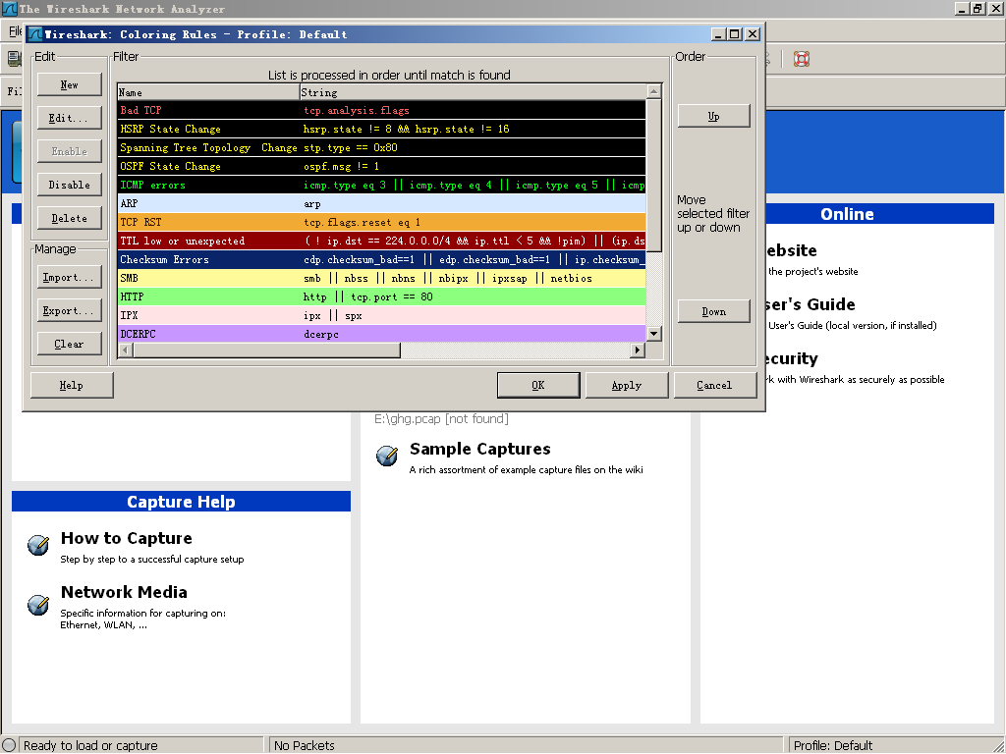Move selected filter Down in order
This screenshot has width=1006, height=754.
pyautogui.click(x=713, y=311)
